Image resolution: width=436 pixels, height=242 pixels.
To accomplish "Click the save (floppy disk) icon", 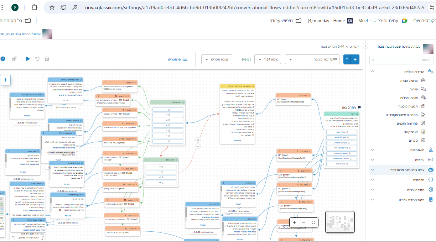I will [x=47, y=59].
